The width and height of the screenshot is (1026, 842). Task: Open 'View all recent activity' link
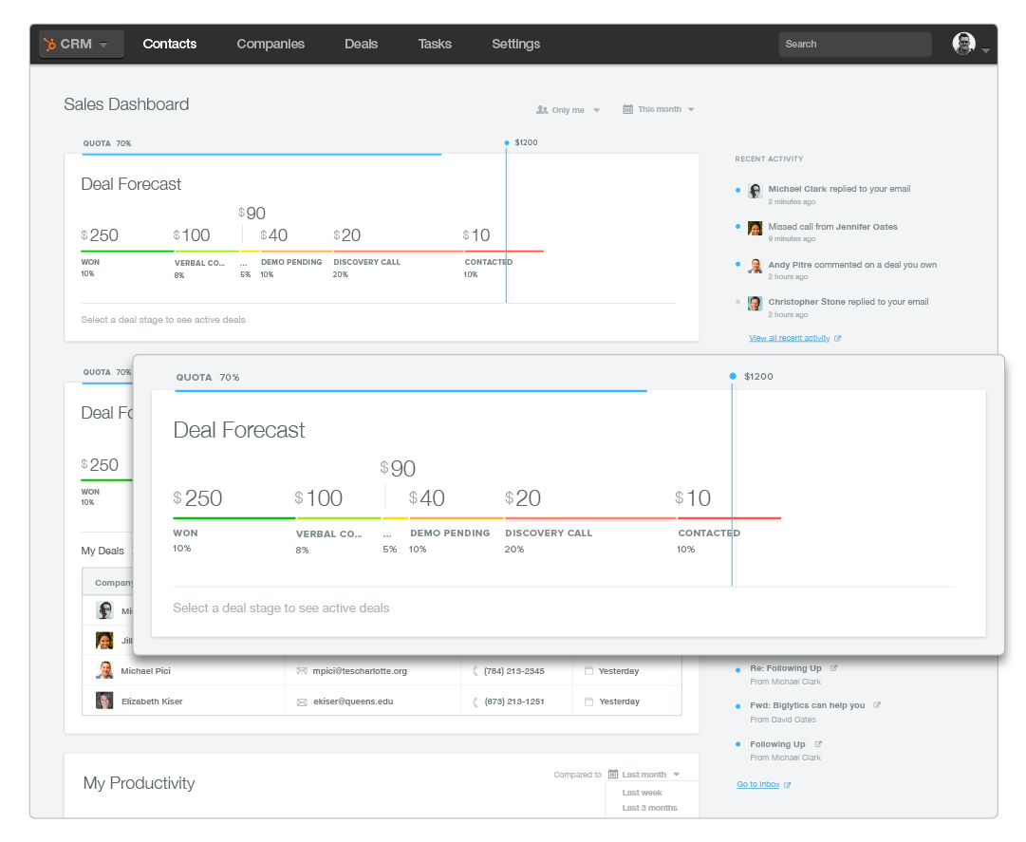point(790,338)
